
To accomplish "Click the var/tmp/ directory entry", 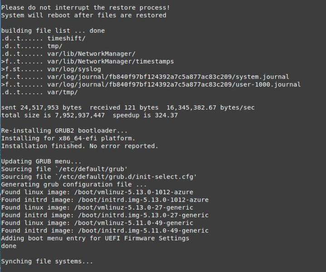I will (63, 92).
